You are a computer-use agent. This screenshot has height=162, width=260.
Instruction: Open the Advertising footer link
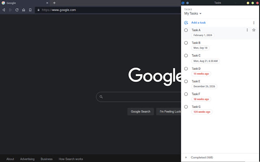pyautogui.click(x=27, y=159)
